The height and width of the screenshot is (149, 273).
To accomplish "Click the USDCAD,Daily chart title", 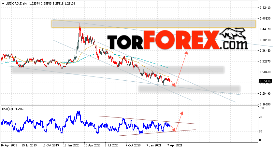I will coord(16,4).
